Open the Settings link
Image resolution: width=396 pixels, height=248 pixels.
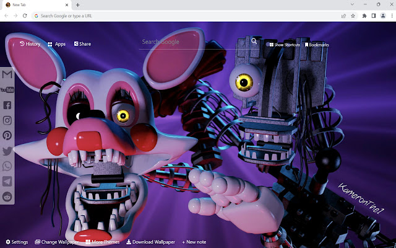(17, 242)
